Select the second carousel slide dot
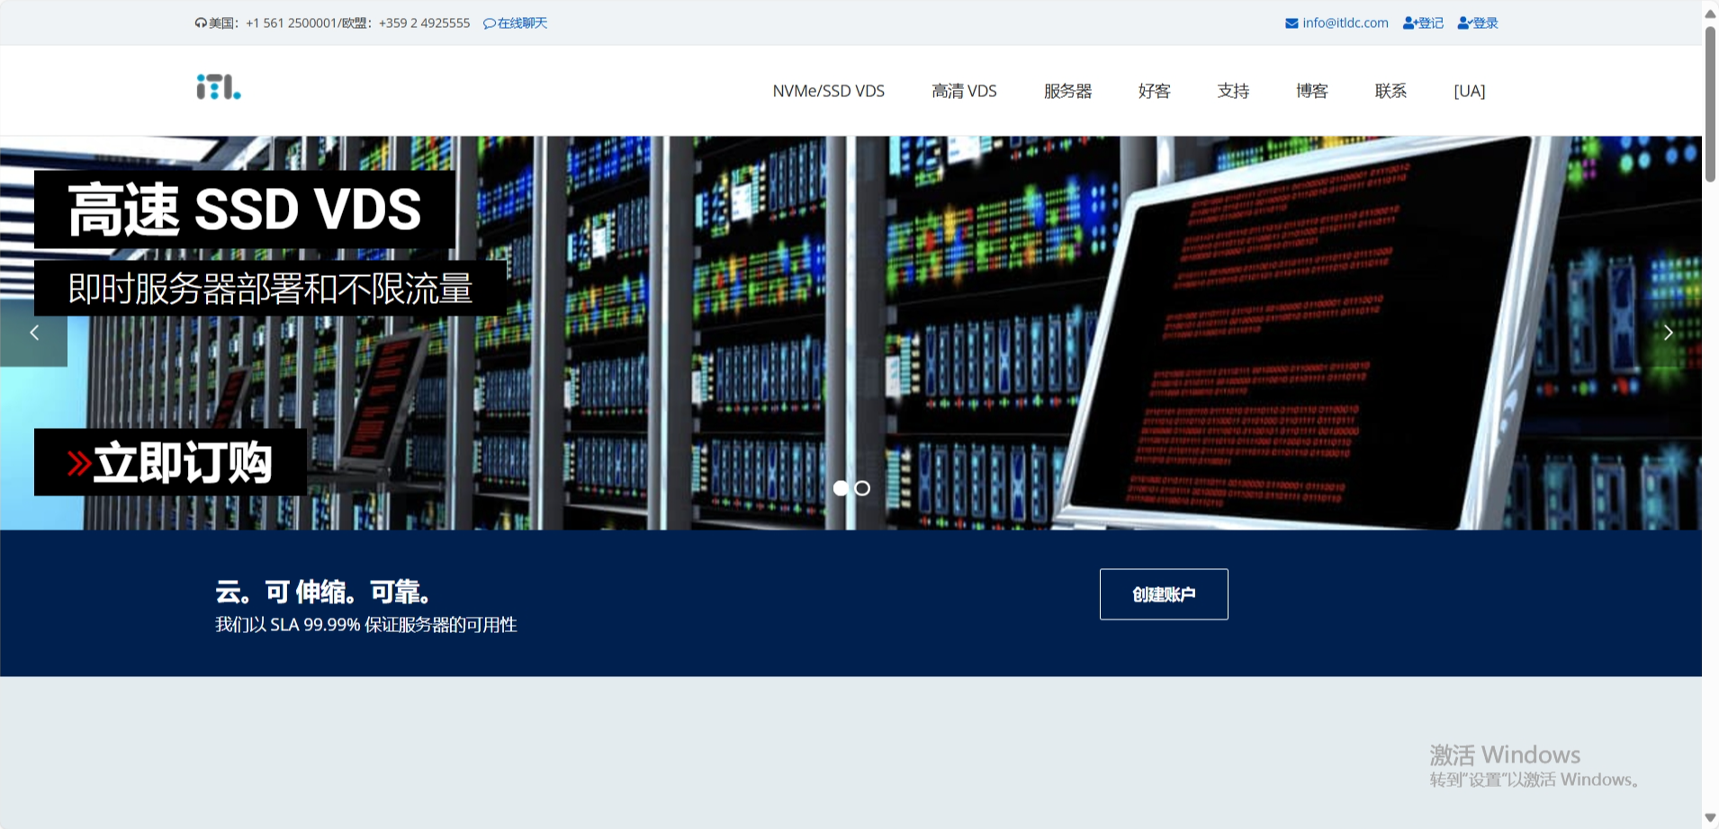This screenshot has height=829, width=1719. [x=863, y=487]
